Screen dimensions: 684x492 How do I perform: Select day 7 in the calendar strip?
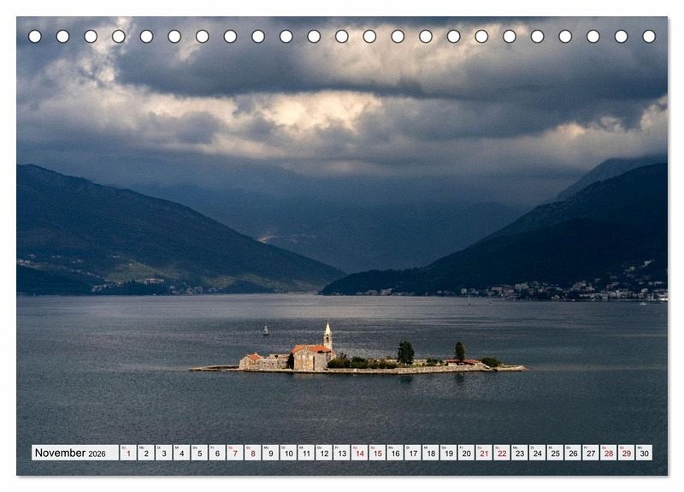click(x=235, y=453)
